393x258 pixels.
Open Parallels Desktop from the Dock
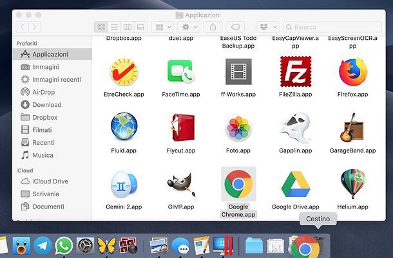[223, 245]
